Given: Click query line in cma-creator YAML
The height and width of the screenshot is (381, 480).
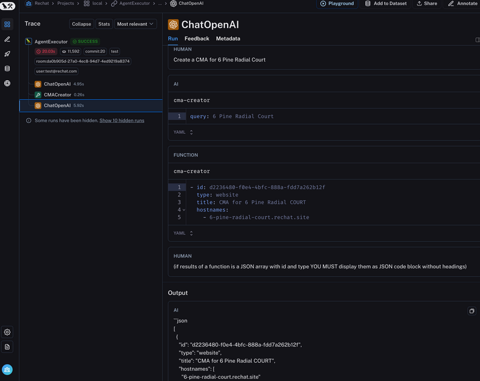Looking at the screenshot, I should click(232, 116).
